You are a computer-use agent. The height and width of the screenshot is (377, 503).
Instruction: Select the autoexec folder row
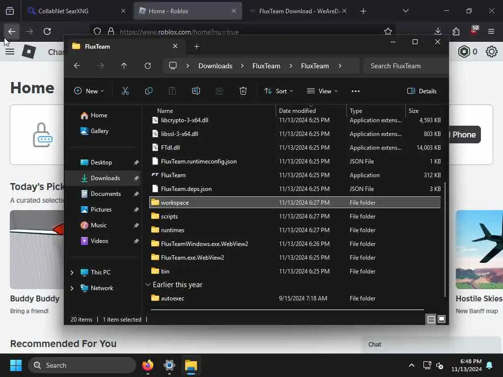pyautogui.click(x=295, y=298)
